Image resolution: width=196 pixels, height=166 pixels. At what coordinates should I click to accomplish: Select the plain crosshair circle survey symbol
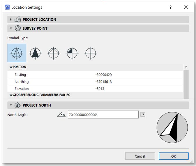coord(90,53)
